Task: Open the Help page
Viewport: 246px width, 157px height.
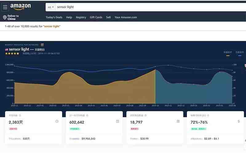Action: point(69,18)
